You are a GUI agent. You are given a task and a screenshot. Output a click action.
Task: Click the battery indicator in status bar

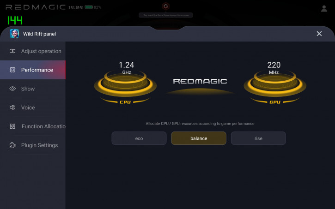point(89,7)
